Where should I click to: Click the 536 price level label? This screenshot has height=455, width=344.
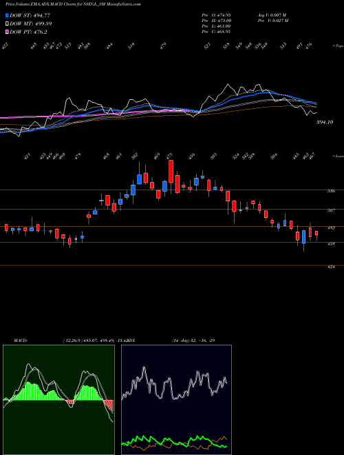331,191
